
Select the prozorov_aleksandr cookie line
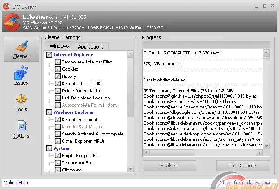point(202,145)
